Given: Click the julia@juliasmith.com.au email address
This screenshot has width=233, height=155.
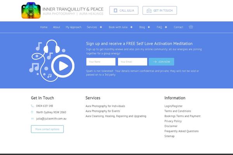Looking at the screenshot, I should (51, 119).
